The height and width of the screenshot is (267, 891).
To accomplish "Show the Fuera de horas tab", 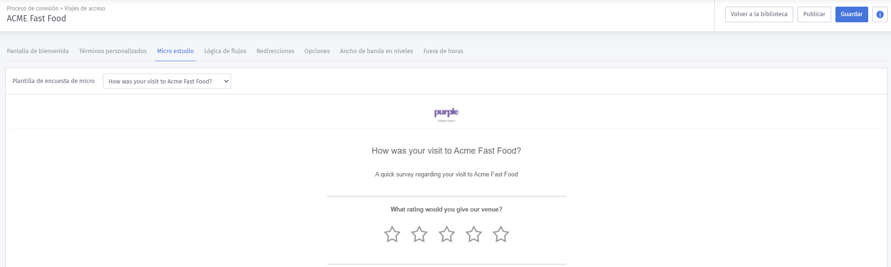I will pos(443,51).
